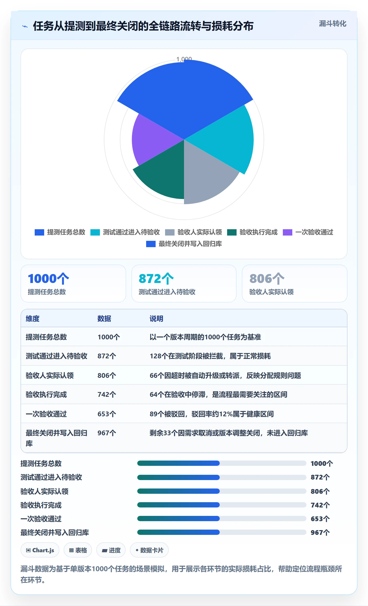Click description starting 剩余33个因需求取消
Viewport: 368px width, 606px height.
click(229, 433)
